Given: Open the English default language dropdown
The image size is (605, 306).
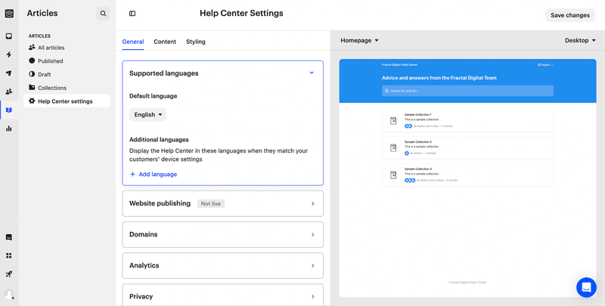Looking at the screenshot, I should 147,115.
